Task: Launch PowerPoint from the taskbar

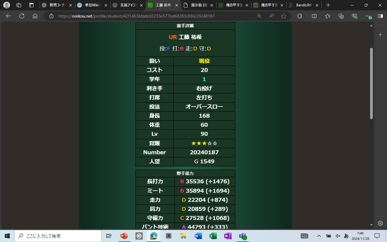Action: (124, 236)
